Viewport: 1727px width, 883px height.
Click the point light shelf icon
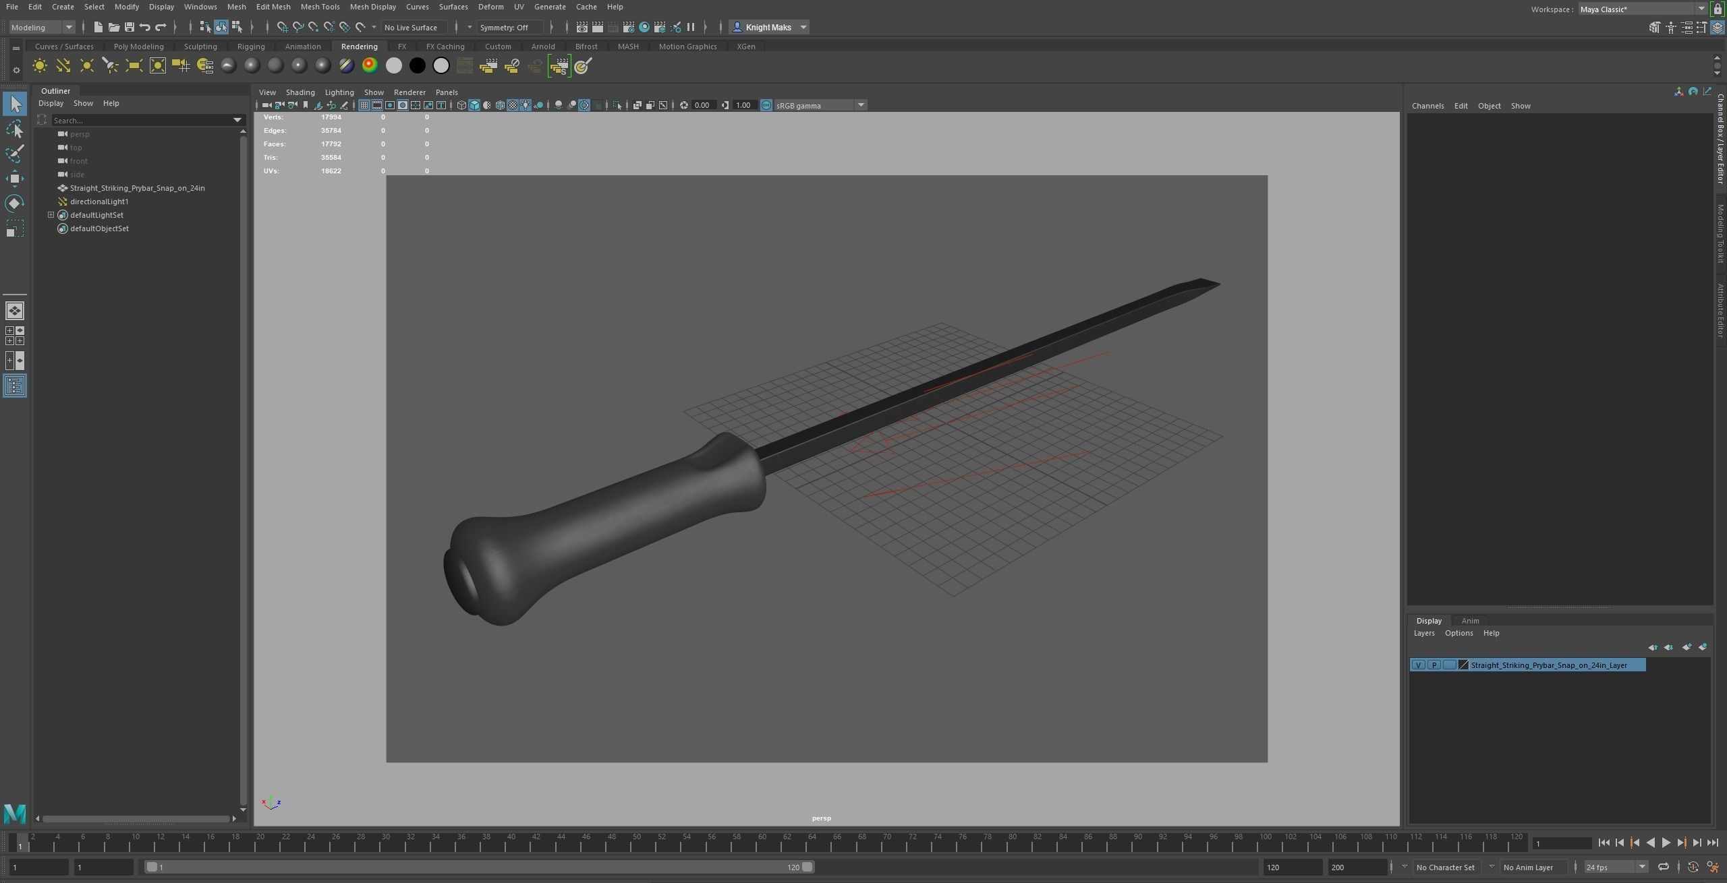coord(86,65)
